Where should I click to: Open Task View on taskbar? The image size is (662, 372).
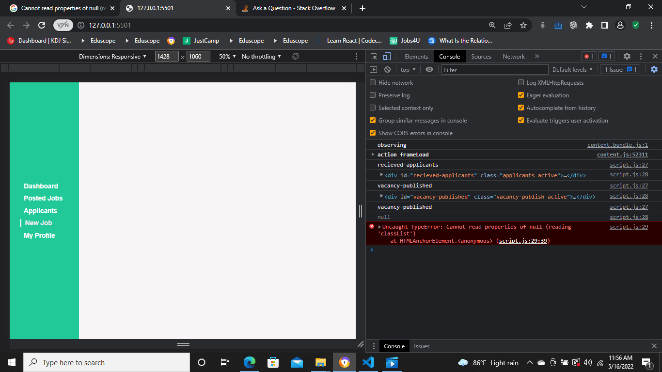coord(225,362)
